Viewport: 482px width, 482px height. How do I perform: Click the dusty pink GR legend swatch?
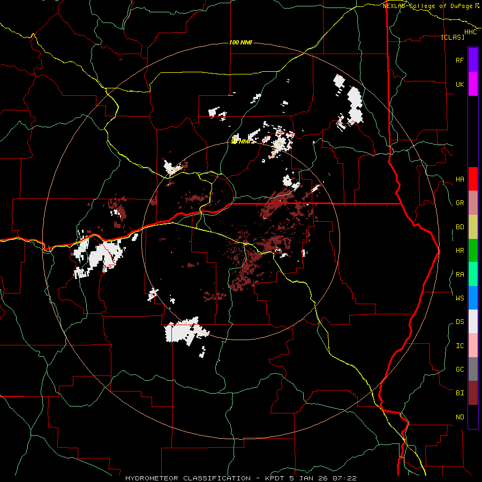[x=473, y=203]
